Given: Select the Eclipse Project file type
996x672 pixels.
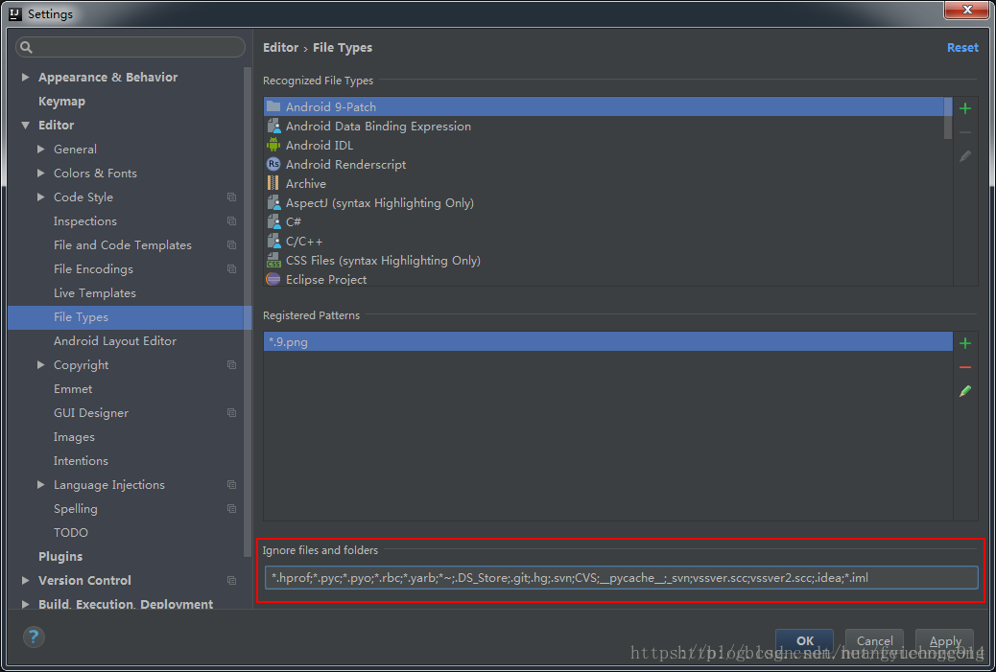Looking at the screenshot, I should [326, 280].
